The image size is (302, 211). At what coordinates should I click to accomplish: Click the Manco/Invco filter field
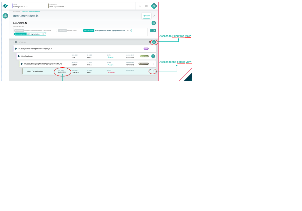pos(35,31)
